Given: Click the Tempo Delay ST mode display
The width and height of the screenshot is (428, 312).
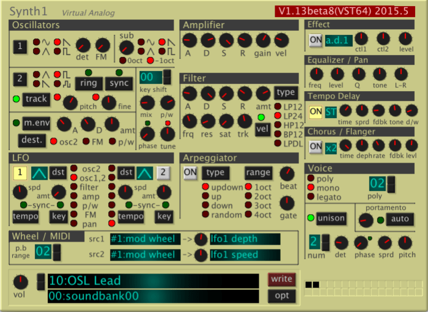Looking at the screenshot, I should click(331, 112).
